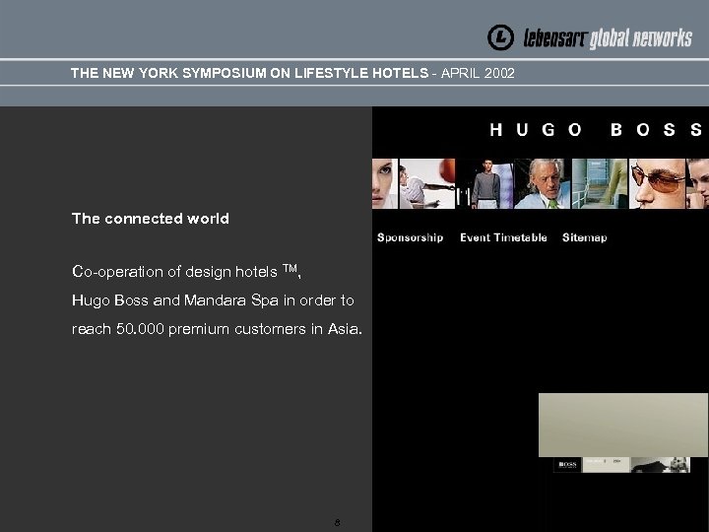Click the slide page number 8

click(337, 522)
